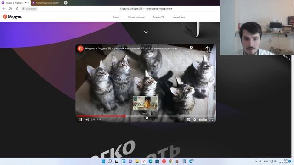Open the Windows Start menu
This screenshot has height=165, width=294.
(x=103, y=161)
